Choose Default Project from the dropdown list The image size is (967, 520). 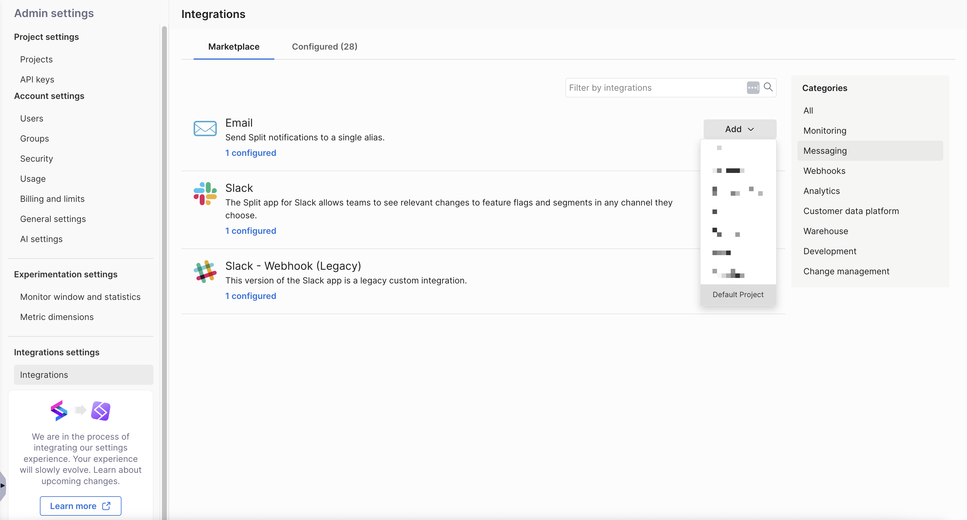pos(738,294)
